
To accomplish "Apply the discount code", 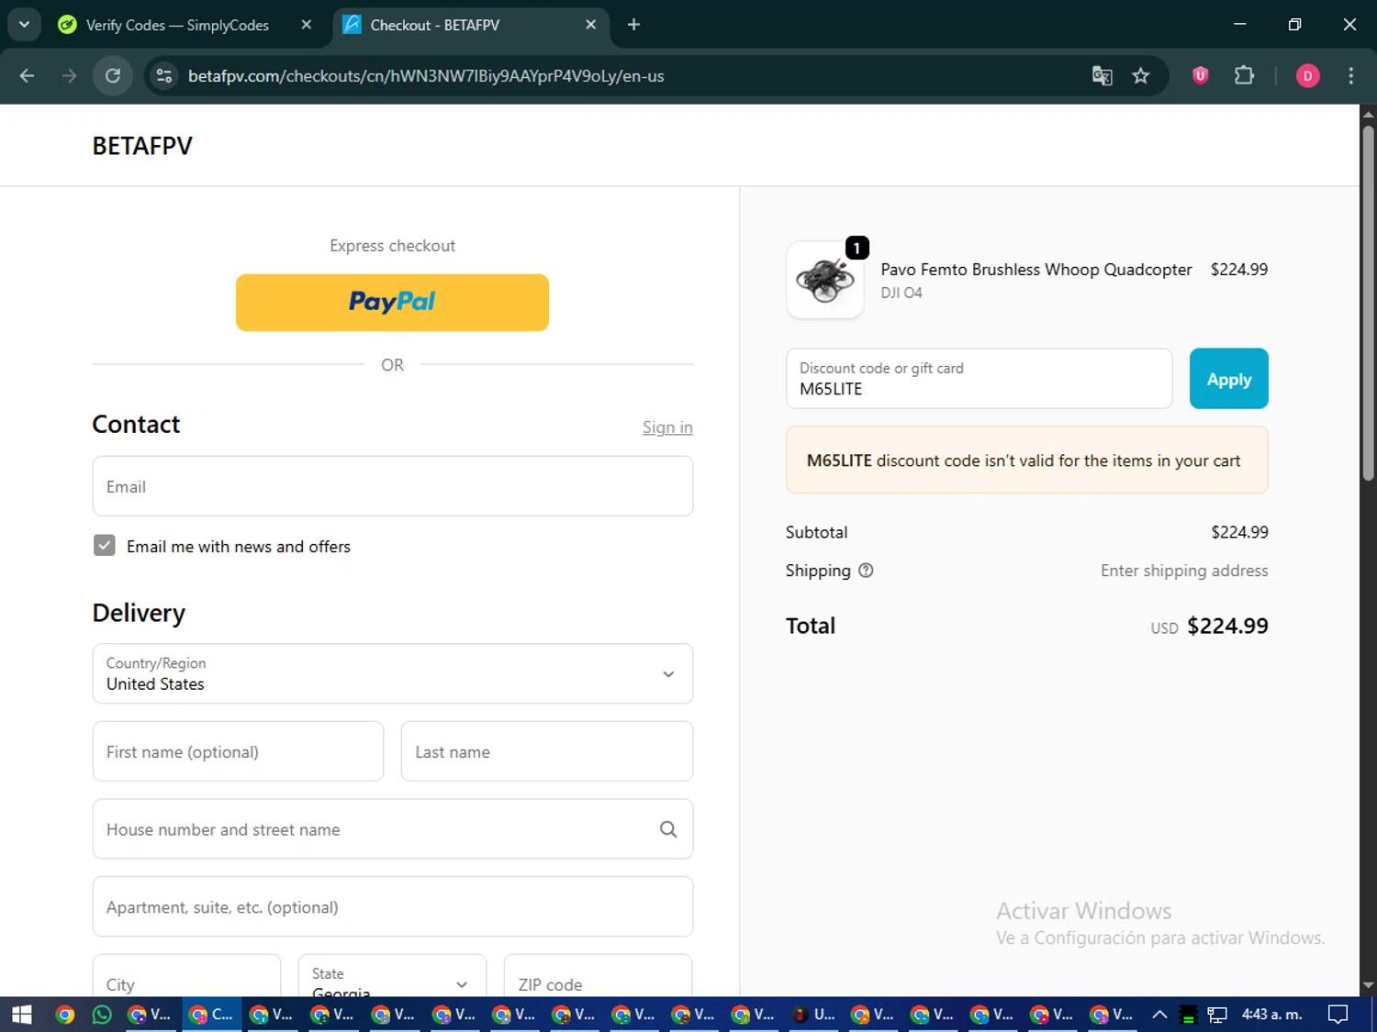I will pos(1228,378).
